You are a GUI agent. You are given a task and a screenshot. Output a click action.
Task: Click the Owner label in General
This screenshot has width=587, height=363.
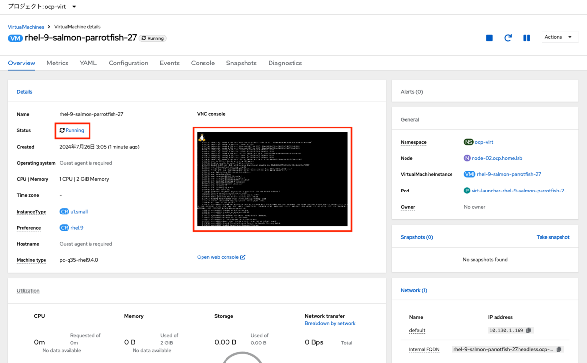coord(408,207)
